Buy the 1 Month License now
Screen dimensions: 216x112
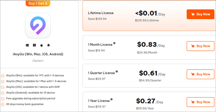point(201,46)
